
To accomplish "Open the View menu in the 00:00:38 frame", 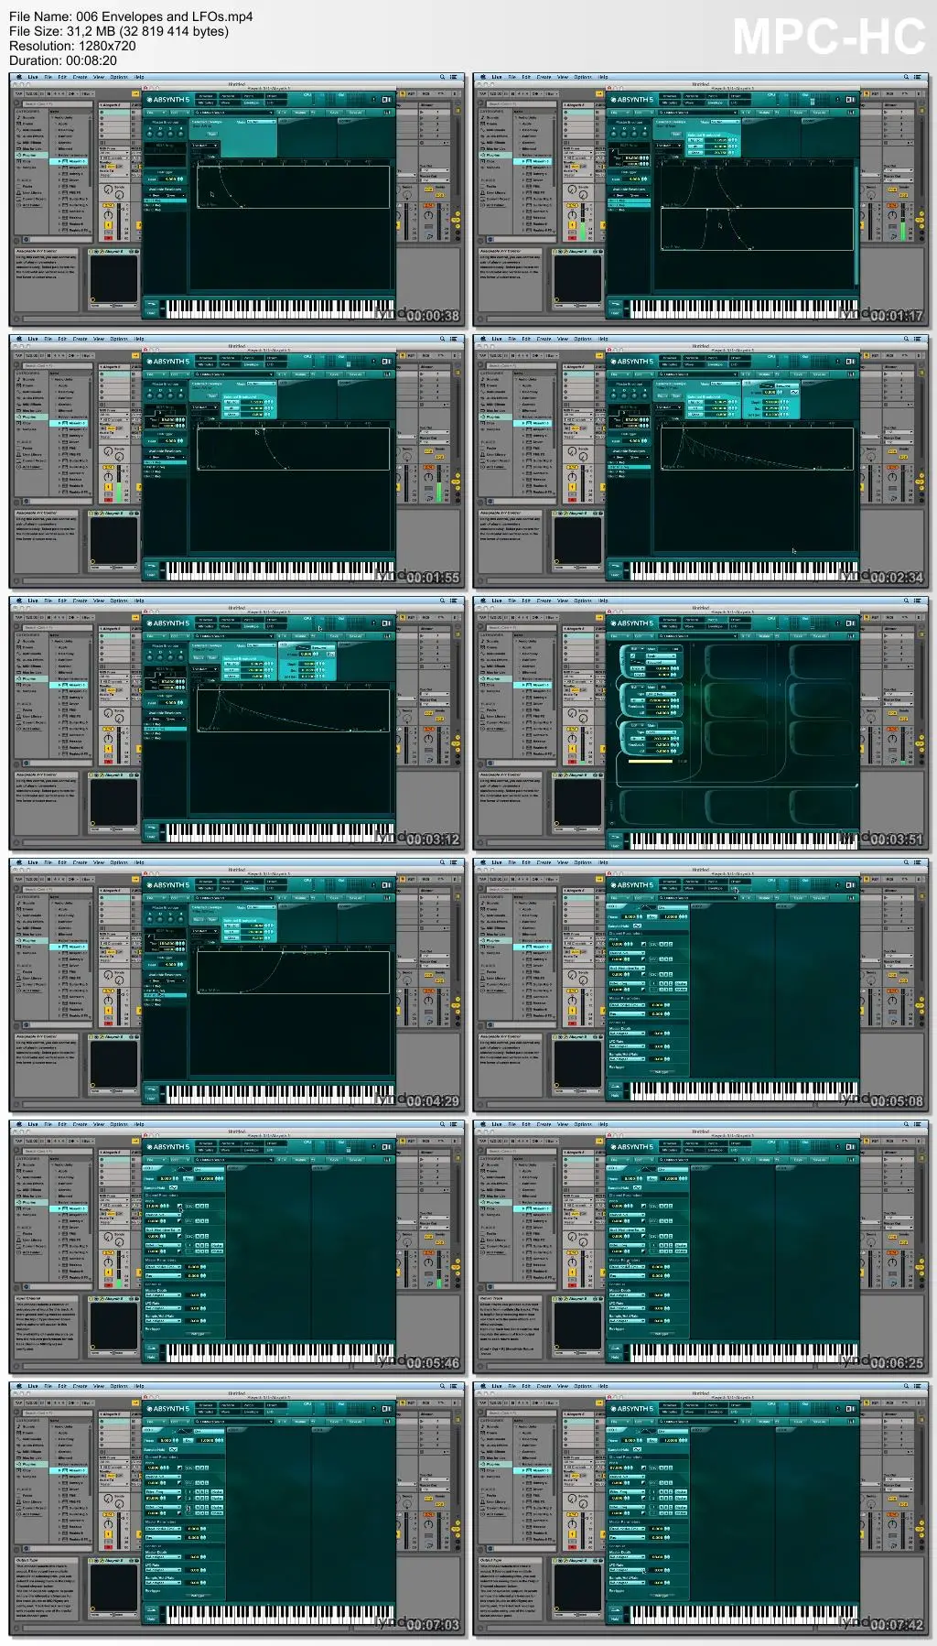I will pos(99,77).
